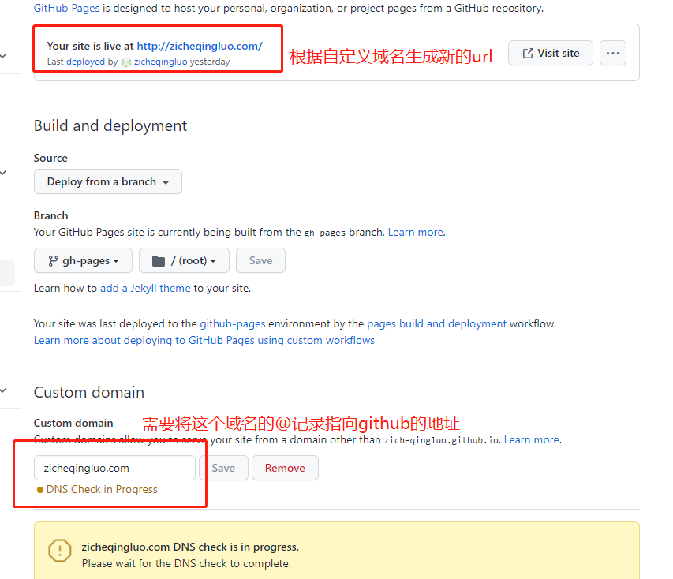Open the live site URL http://zicheqingluo.com/
The image size is (673, 579).
(200, 46)
